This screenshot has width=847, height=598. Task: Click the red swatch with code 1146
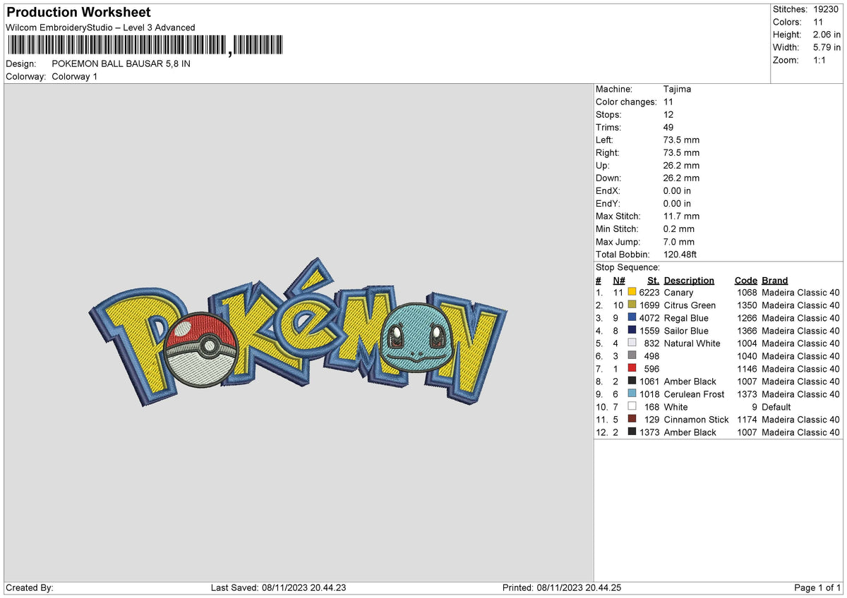[632, 368]
